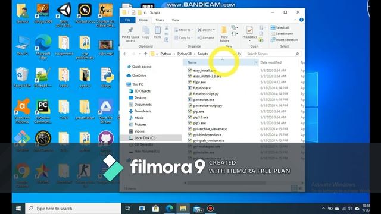Click Copy to in Organize group
This screenshot has height=214, width=381.
click(x=183, y=38)
